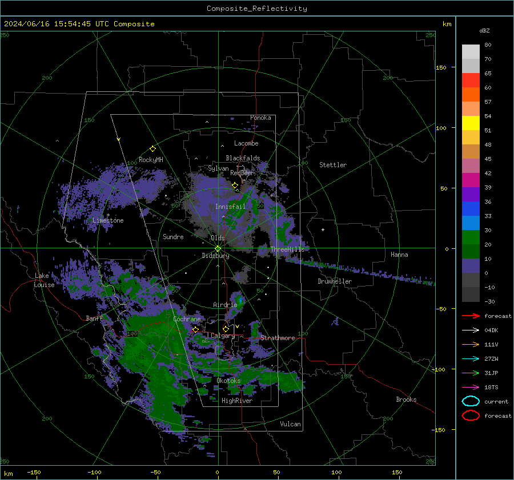Click the Banff label
The image size is (514, 480).
(94, 318)
